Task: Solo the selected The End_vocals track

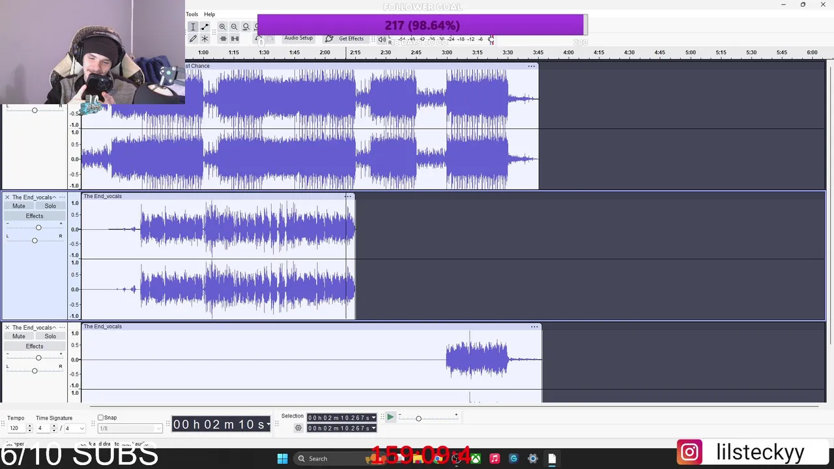Action: pos(50,206)
